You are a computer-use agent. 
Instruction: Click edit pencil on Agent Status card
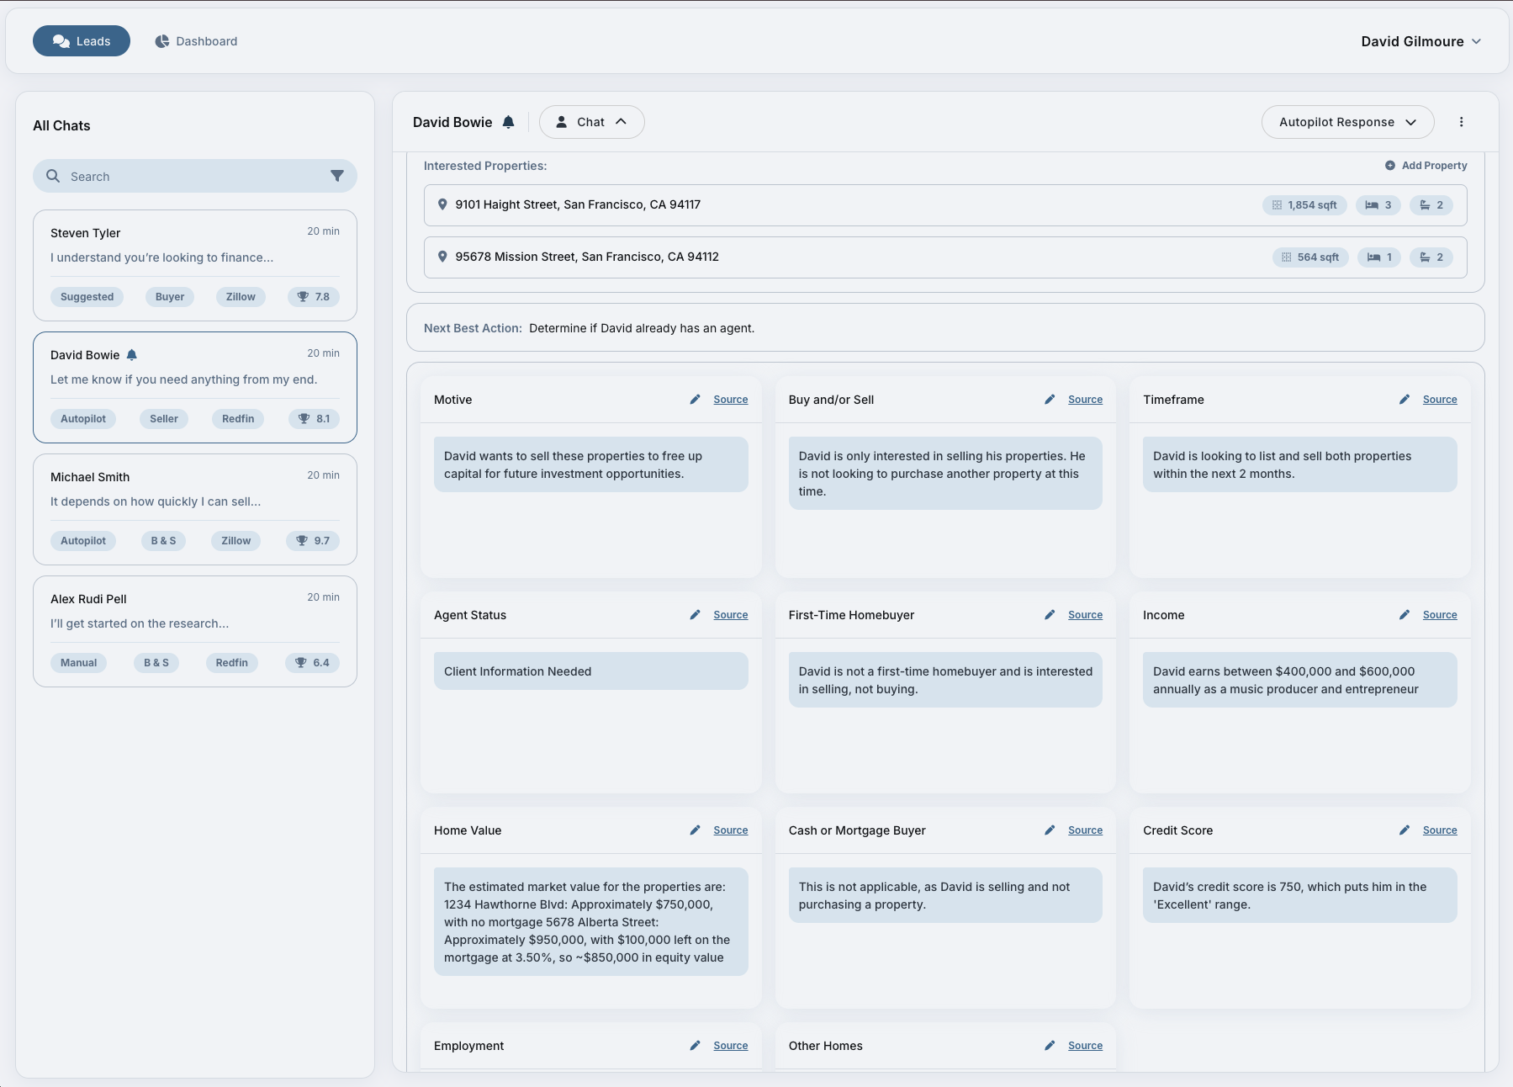(695, 615)
